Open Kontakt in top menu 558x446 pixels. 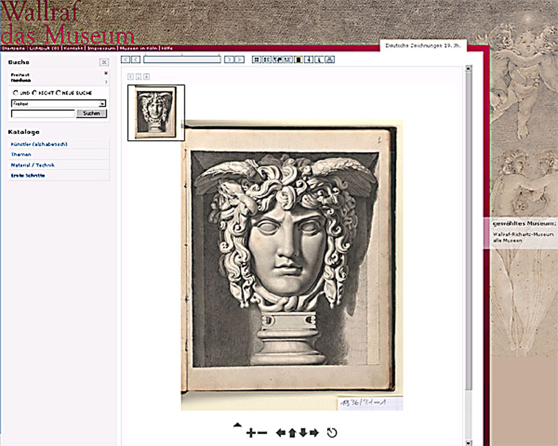(73, 48)
